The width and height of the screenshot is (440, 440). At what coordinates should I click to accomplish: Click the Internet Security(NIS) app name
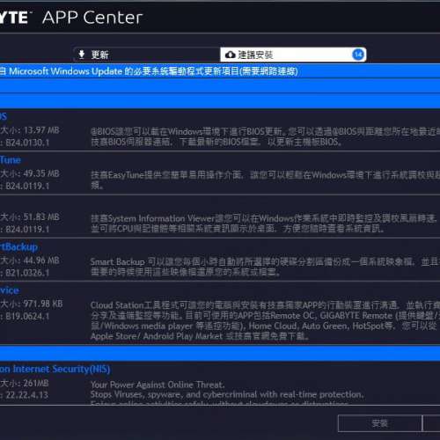[x=55, y=369]
